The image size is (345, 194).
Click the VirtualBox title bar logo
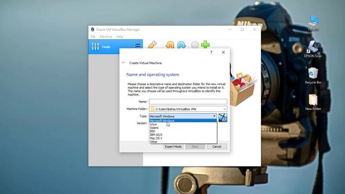(92, 30)
